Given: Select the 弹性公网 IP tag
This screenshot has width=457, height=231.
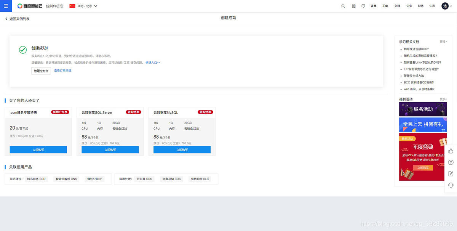Looking at the screenshot, I should 95,179.
